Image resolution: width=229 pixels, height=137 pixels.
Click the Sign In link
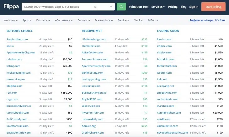click(194, 7)
